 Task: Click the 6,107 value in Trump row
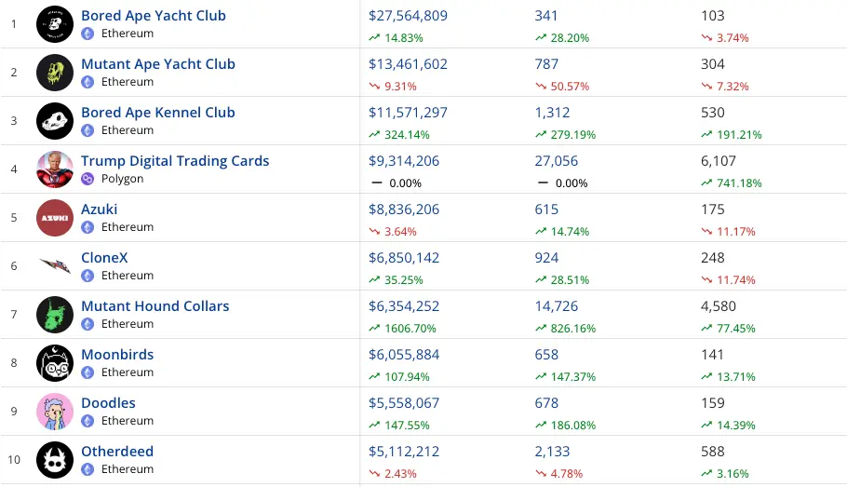point(719,161)
